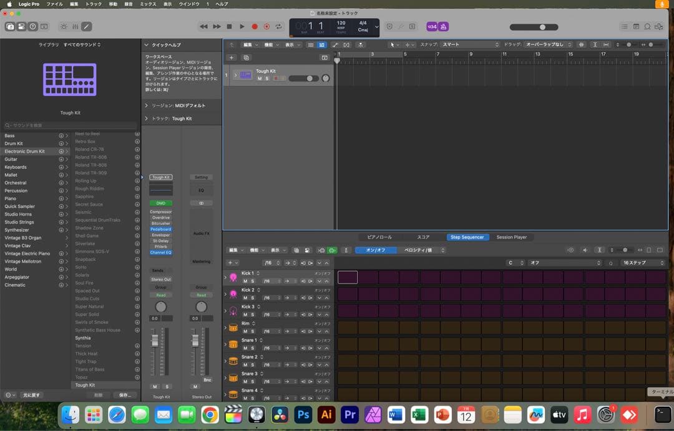Screen dimensions: 674x431
Task: Open the 16ステップ pattern length dropdown
Action: (x=643, y=263)
